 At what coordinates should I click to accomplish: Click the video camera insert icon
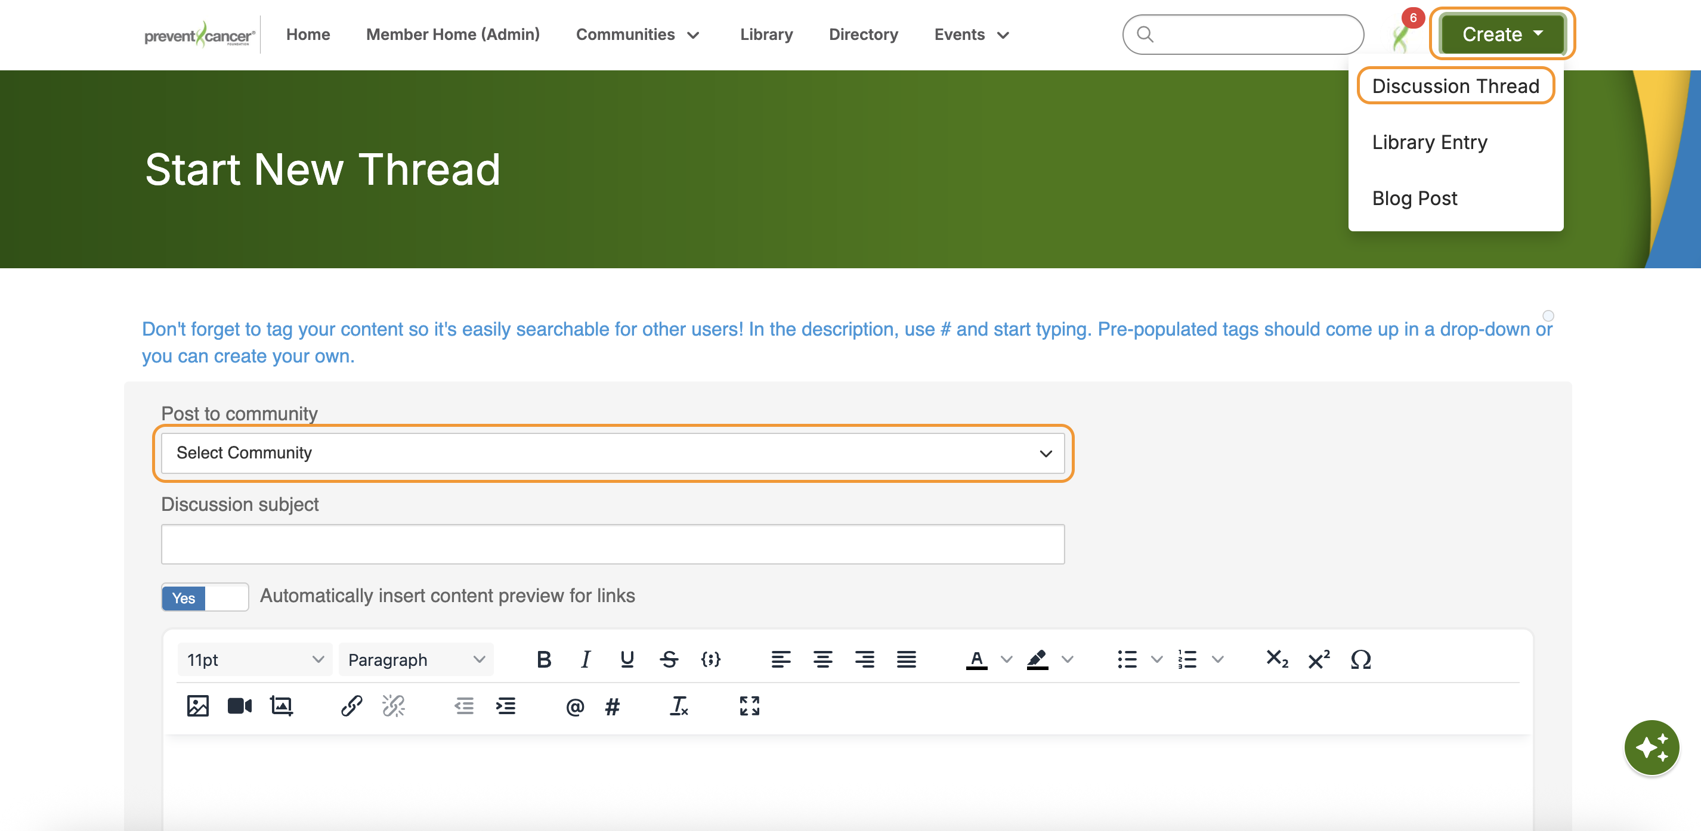[239, 706]
